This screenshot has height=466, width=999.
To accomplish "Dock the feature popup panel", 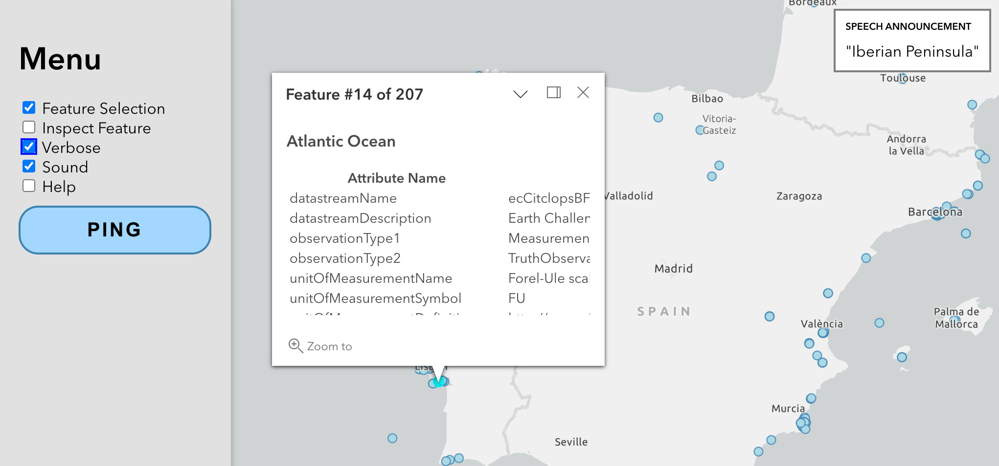I will coord(554,92).
